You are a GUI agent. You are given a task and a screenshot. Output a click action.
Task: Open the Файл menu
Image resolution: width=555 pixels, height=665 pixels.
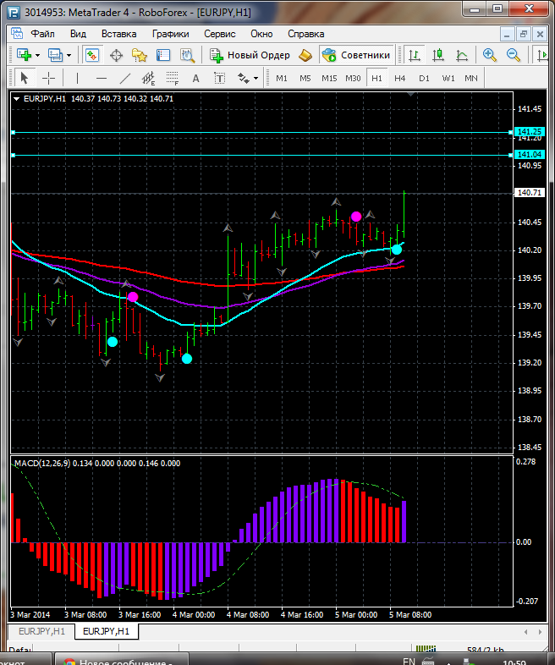[42, 34]
